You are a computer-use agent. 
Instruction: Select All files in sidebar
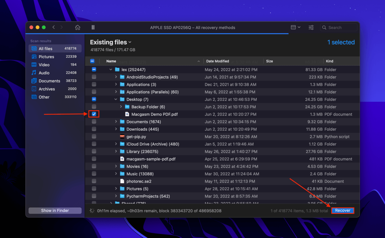tap(55, 49)
